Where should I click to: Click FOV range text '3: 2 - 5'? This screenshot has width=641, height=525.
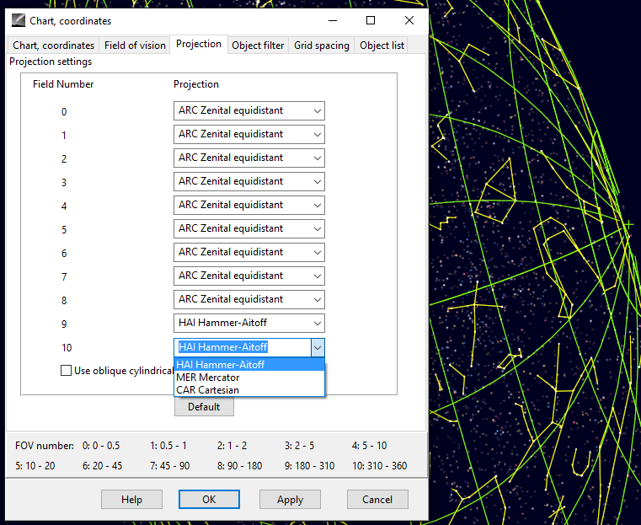point(299,445)
